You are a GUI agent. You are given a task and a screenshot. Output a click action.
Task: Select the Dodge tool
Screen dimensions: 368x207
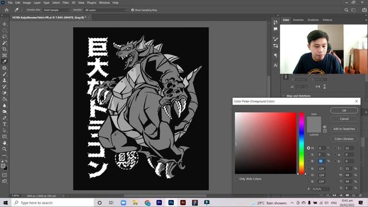click(5, 112)
